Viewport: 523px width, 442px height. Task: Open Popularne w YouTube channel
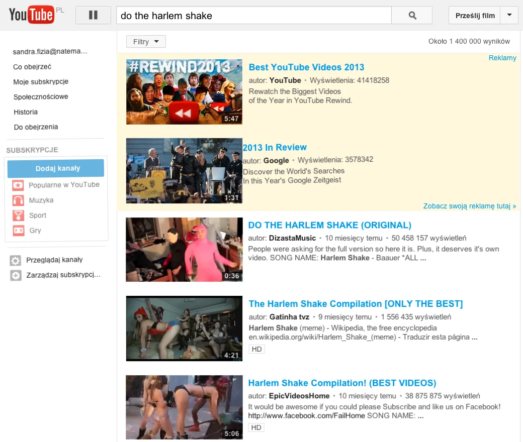pos(64,184)
